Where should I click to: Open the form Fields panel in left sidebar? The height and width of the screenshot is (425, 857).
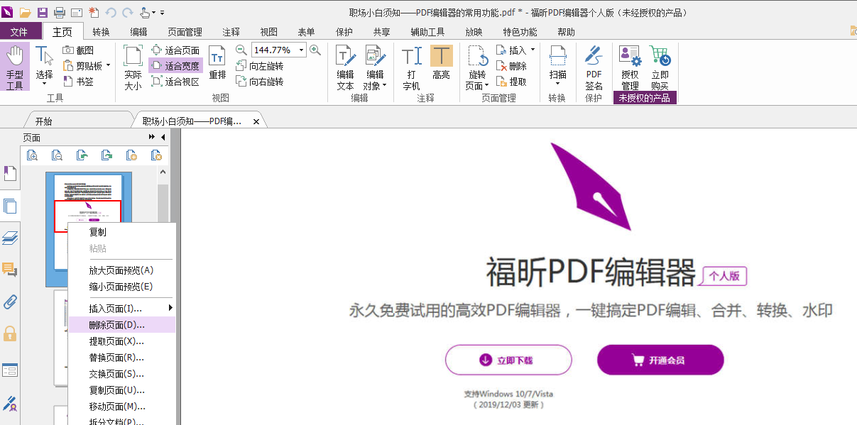click(10, 370)
